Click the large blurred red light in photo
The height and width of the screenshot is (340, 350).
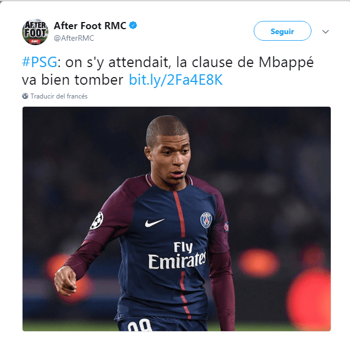(x=309, y=300)
